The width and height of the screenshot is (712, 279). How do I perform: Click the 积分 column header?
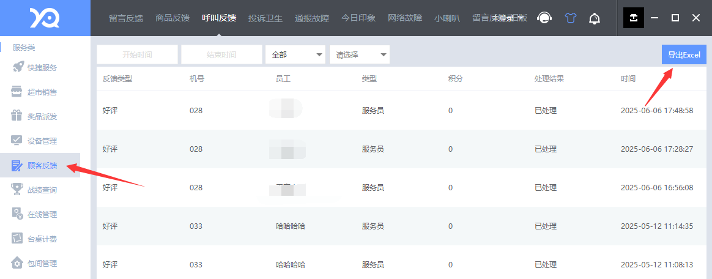pyautogui.click(x=456, y=78)
